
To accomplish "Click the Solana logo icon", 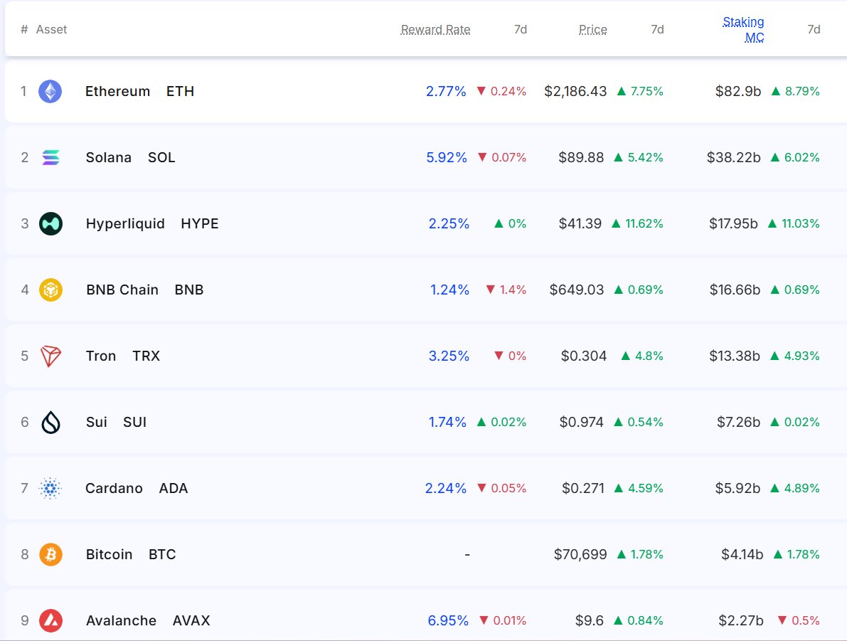I will [x=50, y=157].
